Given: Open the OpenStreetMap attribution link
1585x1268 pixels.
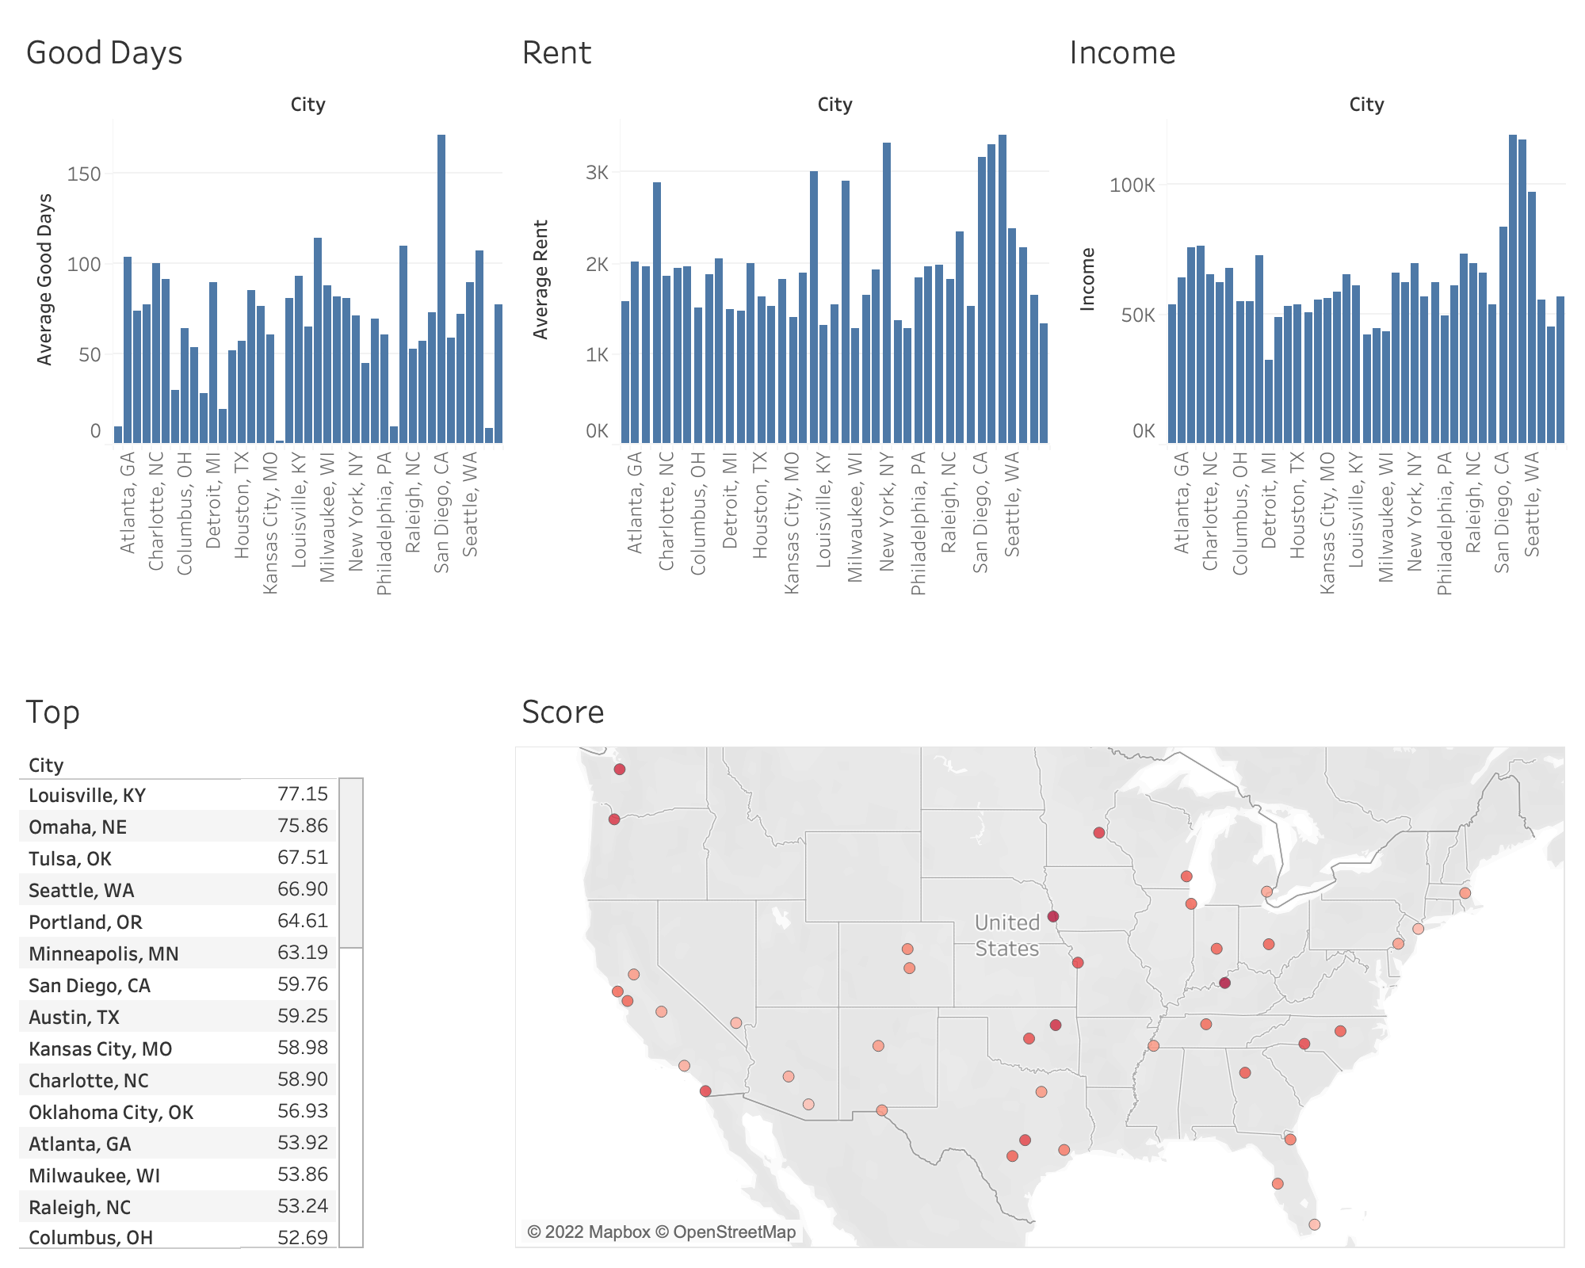Looking at the screenshot, I should (734, 1232).
